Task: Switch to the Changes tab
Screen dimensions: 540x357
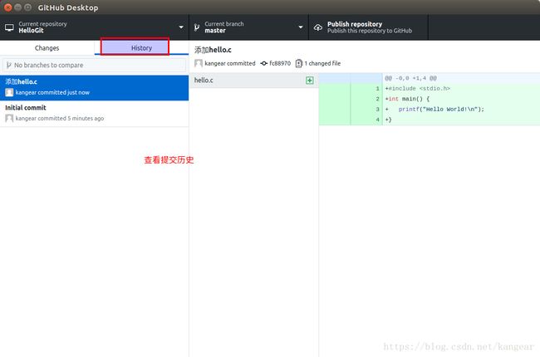Action: (x=47, y=48)
